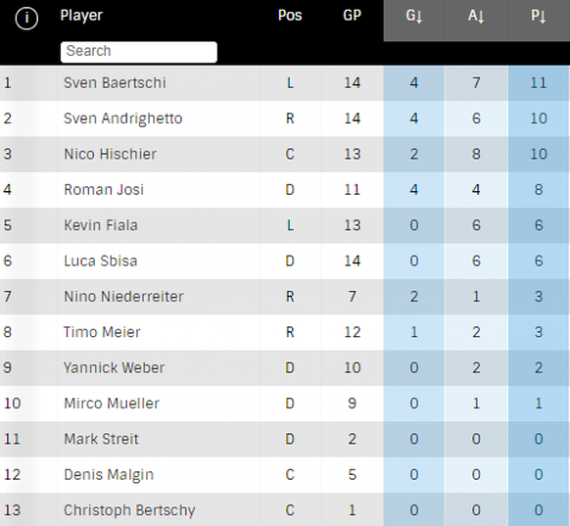
Task: Click the info circle icon
Action: coord(26,18)
